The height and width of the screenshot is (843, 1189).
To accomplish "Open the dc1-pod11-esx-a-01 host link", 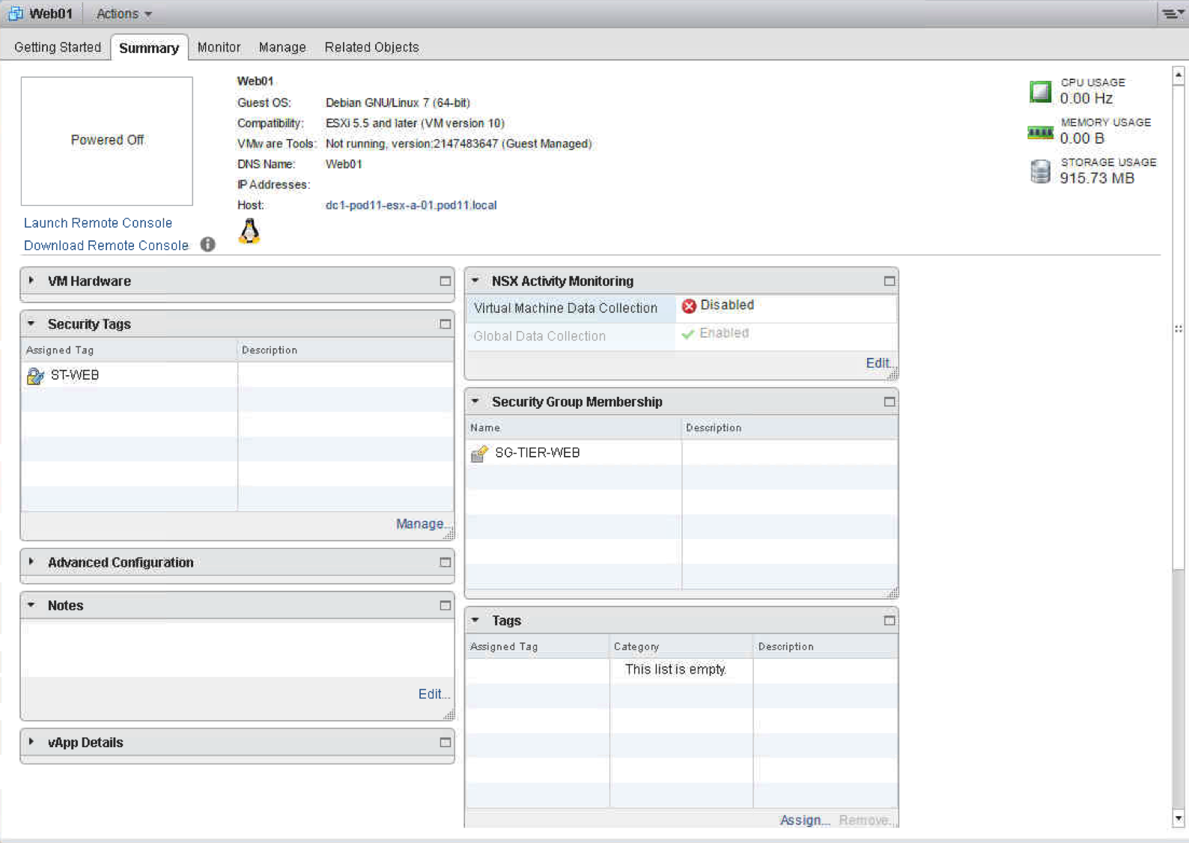I will tap(410, 205).
